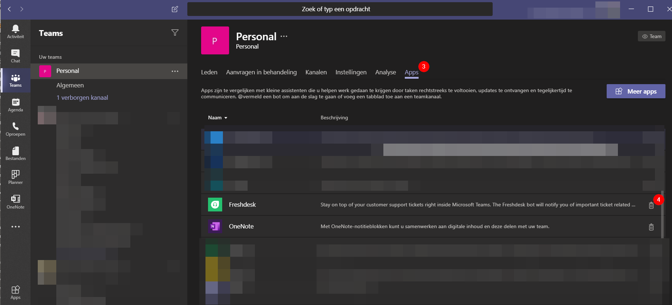Open ellipsis menu beside Personal title
Screen dimensions: 672x305
pyautogui.click(x=284, y=36)
